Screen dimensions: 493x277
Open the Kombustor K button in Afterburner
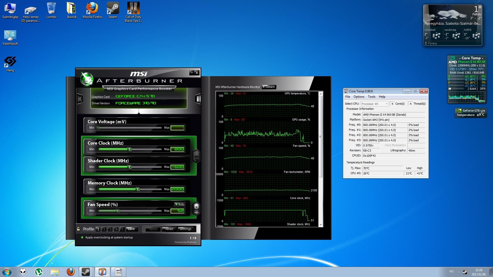(80, 99)
